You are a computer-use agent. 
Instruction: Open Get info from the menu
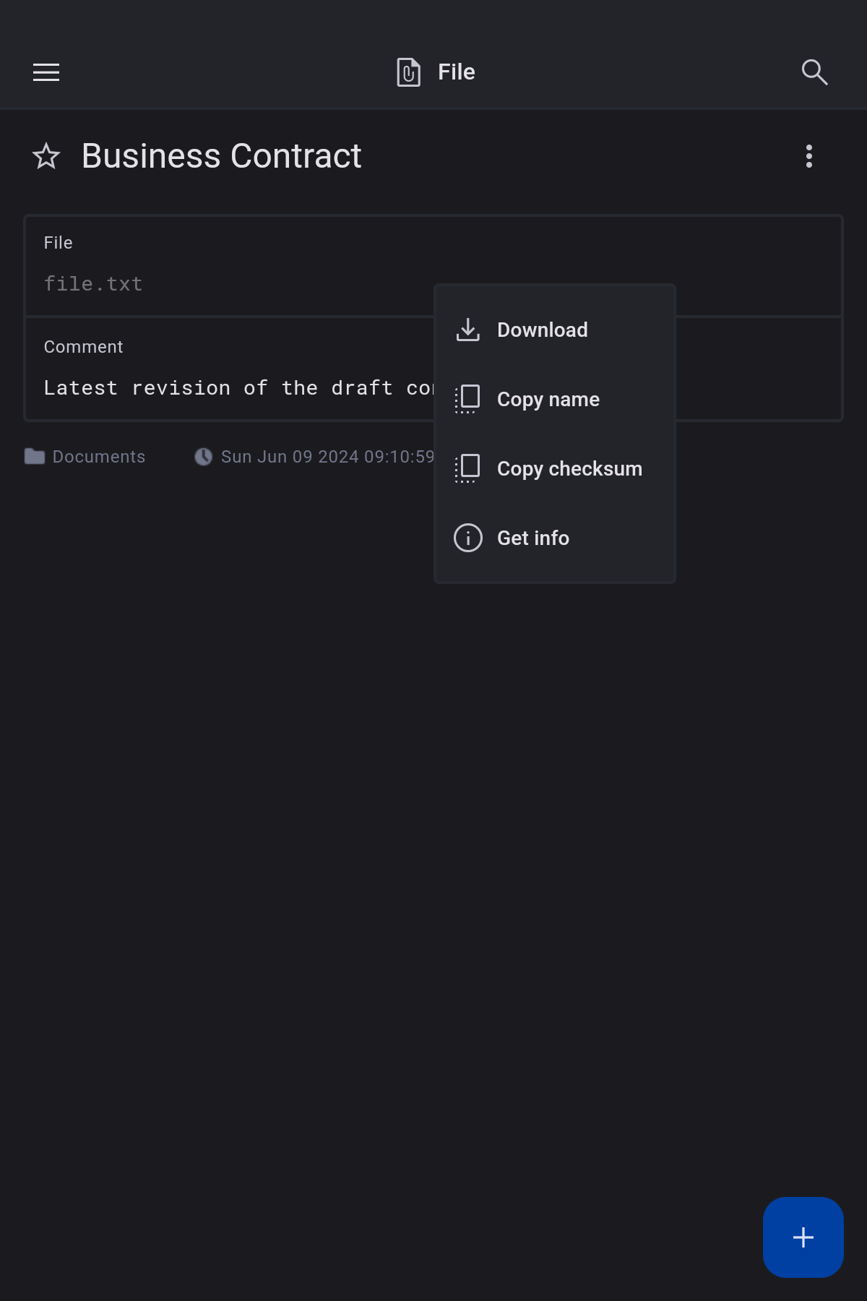tap(532, 538)
